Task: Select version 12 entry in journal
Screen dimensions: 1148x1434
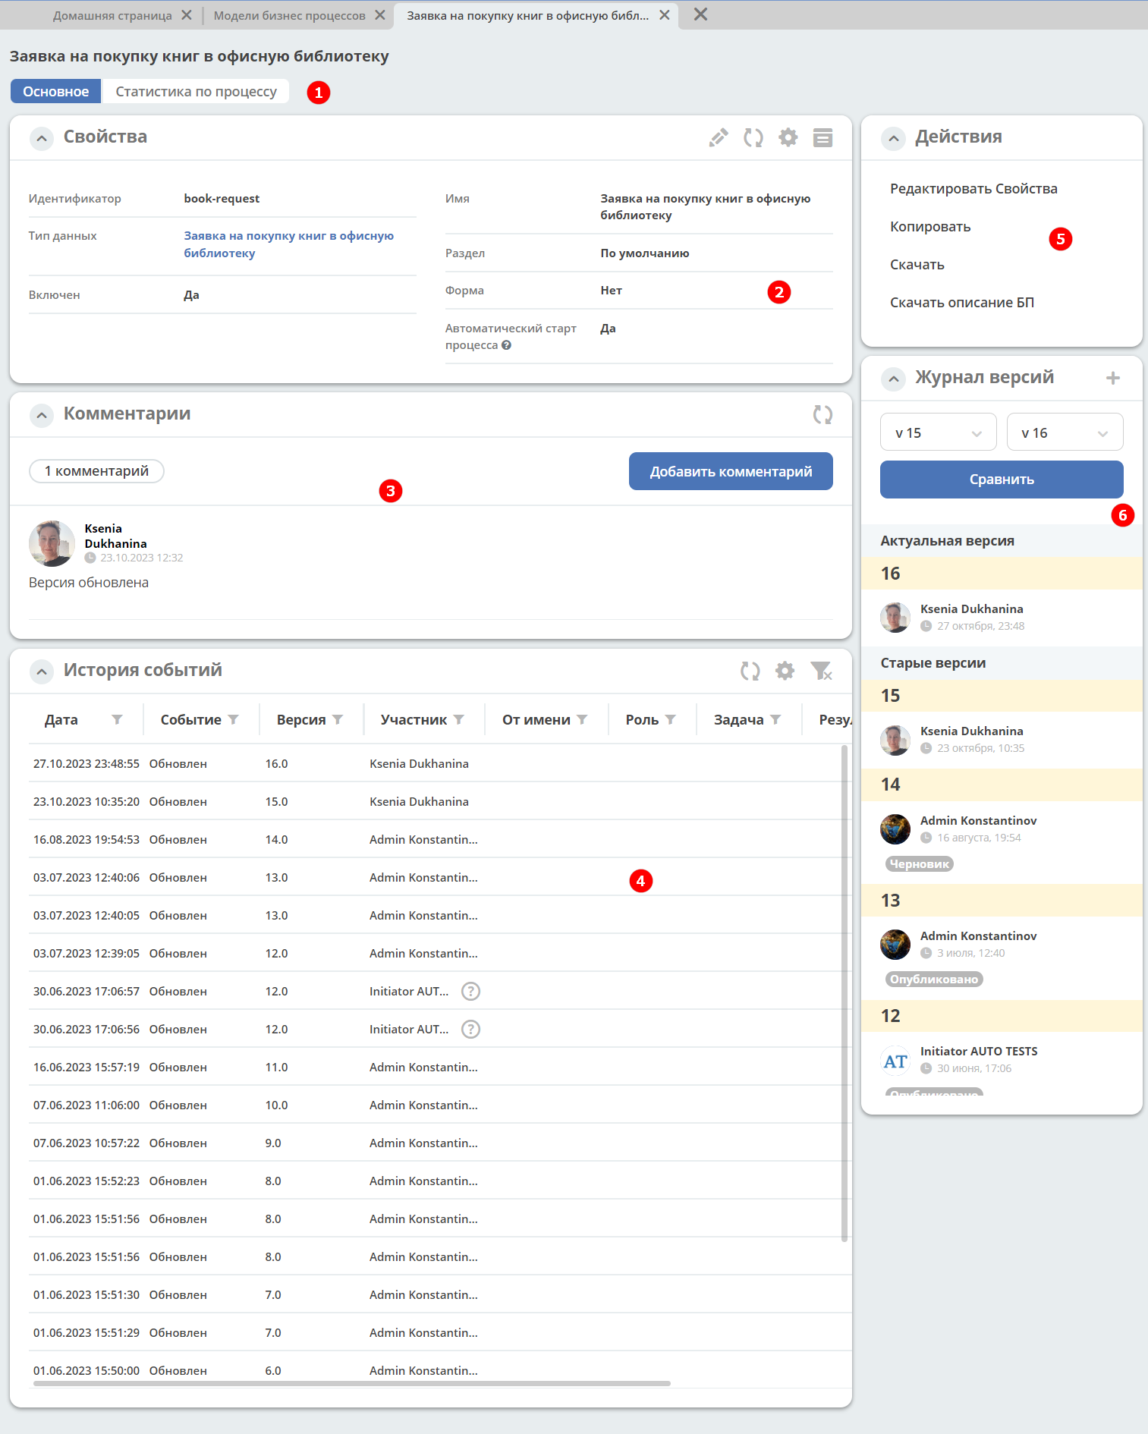Action: [x=1002, y=1016]
